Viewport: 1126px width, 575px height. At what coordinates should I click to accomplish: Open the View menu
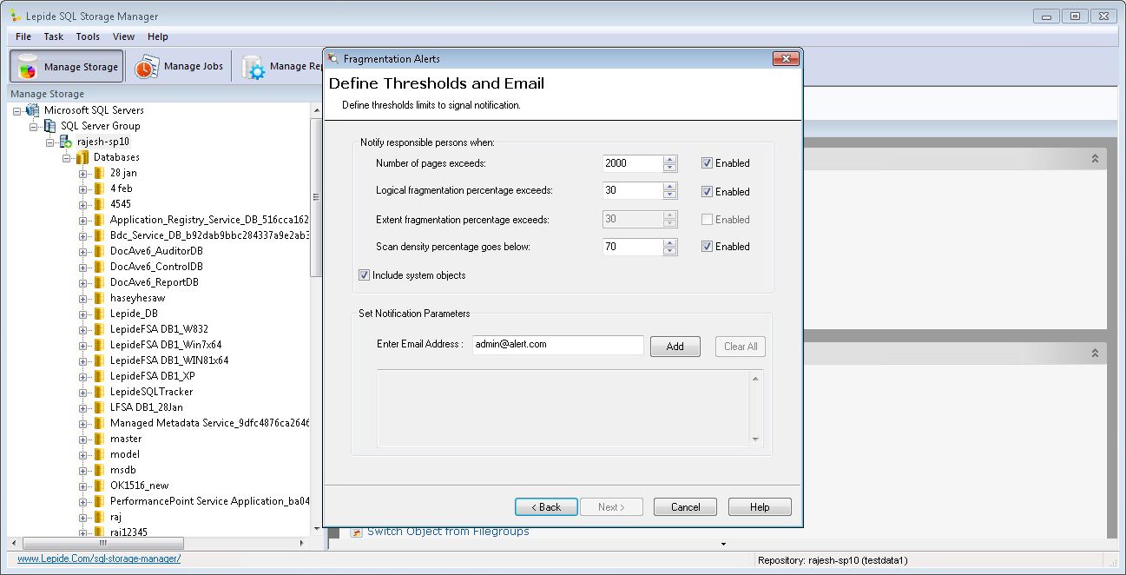[x=123, y=36]
